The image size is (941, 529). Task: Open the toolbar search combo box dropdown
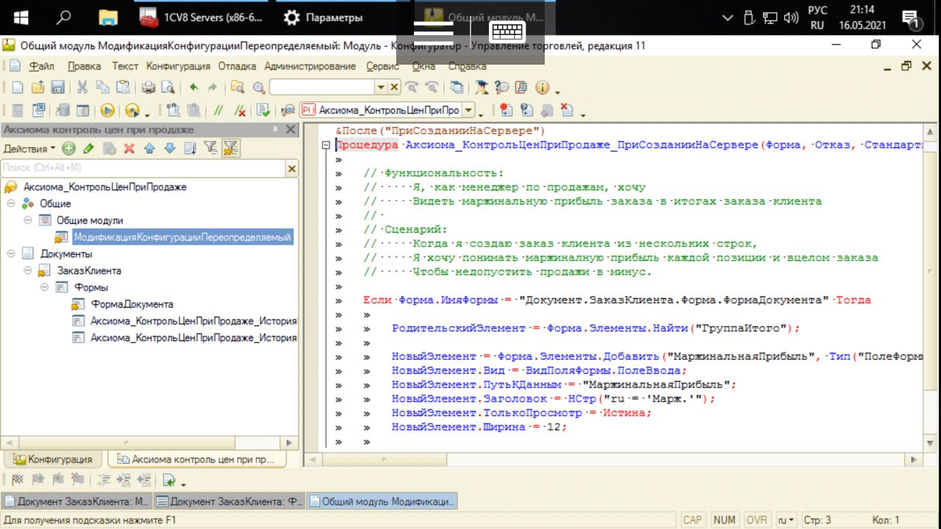[381, 87]
